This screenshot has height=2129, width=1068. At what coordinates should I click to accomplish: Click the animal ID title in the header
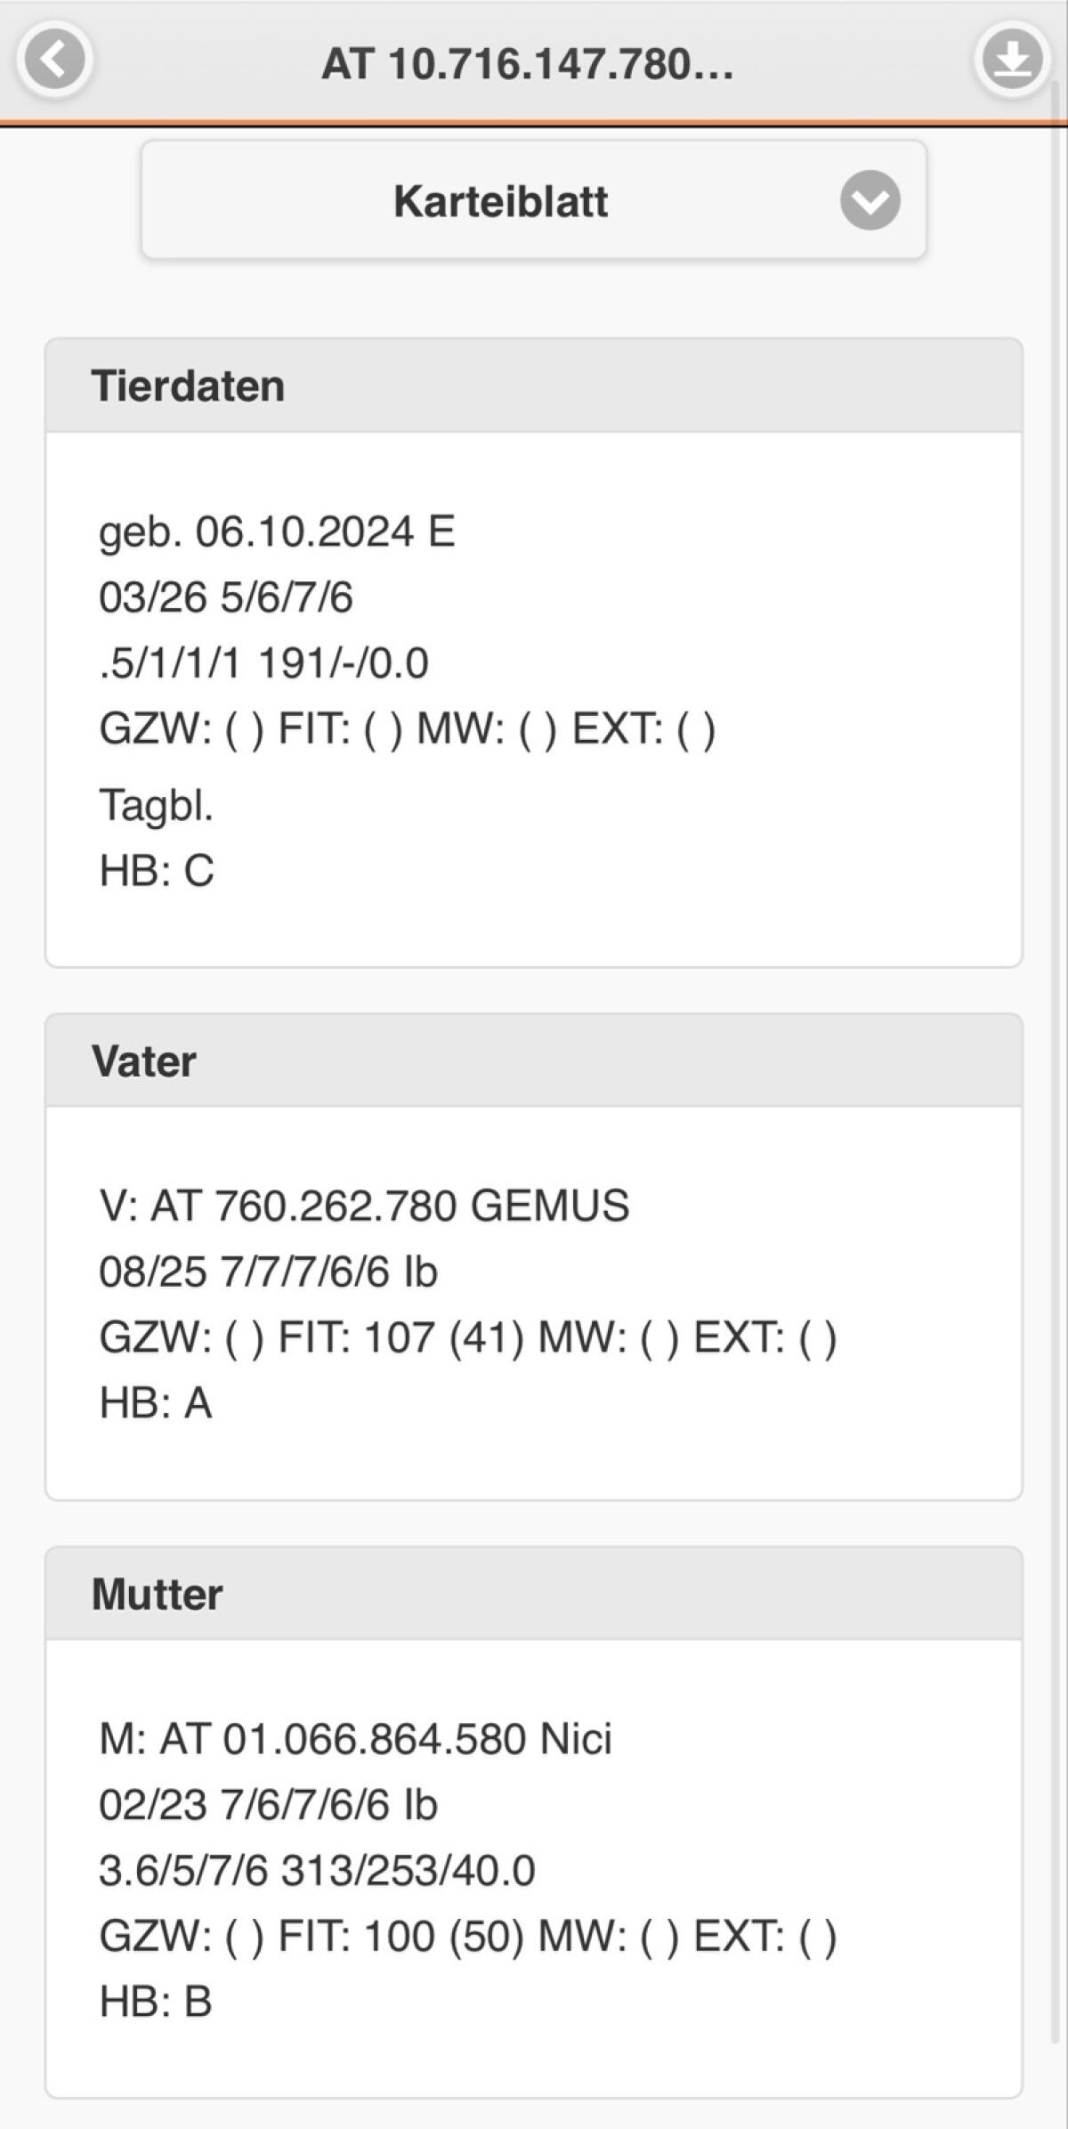[528, 64]
